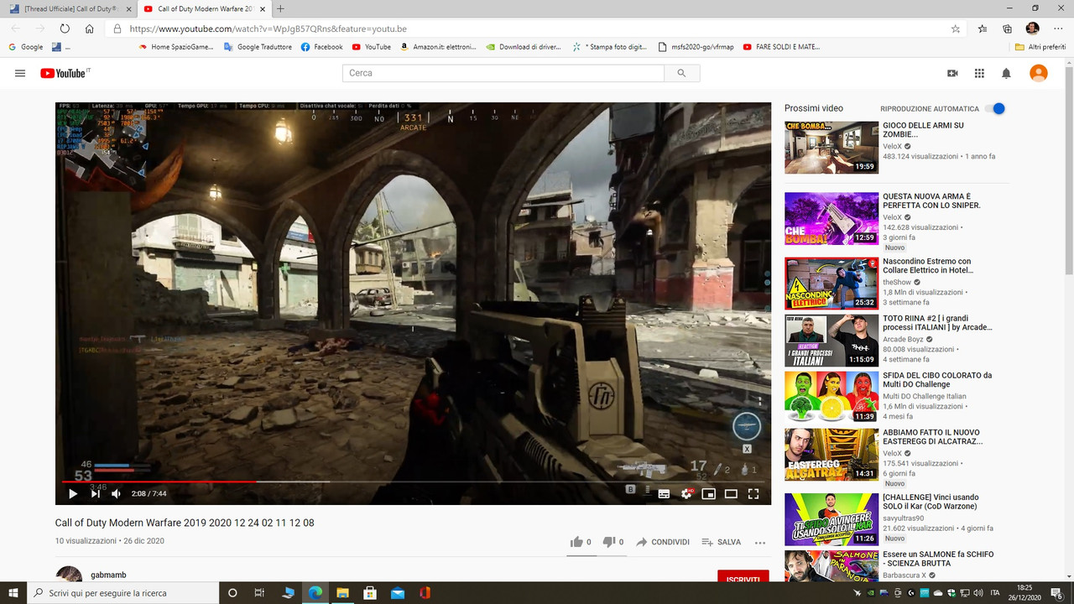The image size is (1074, 604).
Task: Open TOTO RIINA #2 video title
Action: [937, 323]
